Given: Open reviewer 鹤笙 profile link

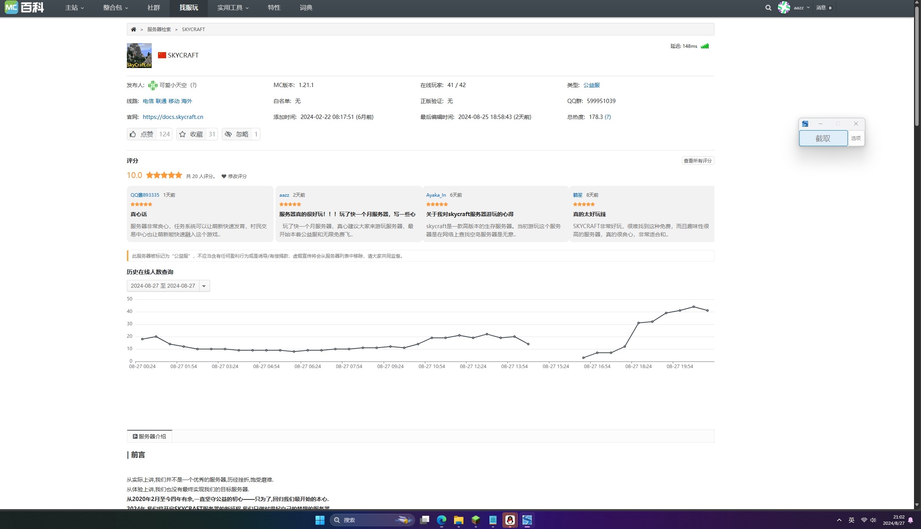Looking at the screenshot, I should pyautogui.click(x=577, y=195).
